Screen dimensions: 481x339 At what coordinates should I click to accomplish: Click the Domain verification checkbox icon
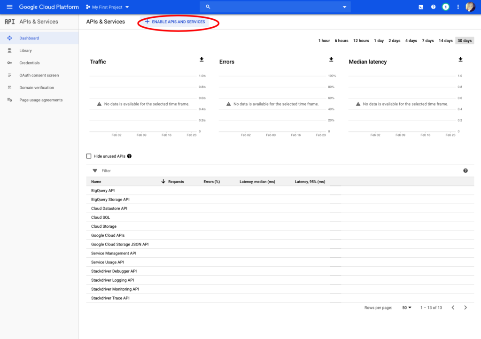(x=9, y=88)
